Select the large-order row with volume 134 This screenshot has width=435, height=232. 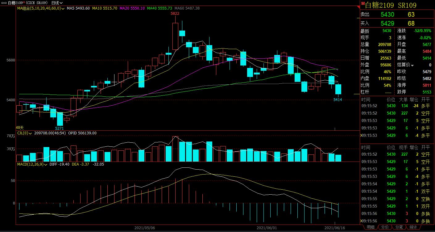point(397,106)
